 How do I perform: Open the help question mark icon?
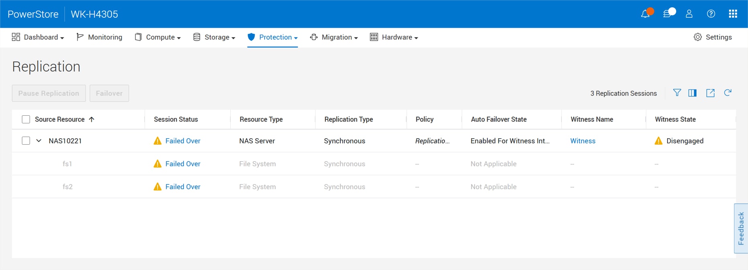coord(711,14)
